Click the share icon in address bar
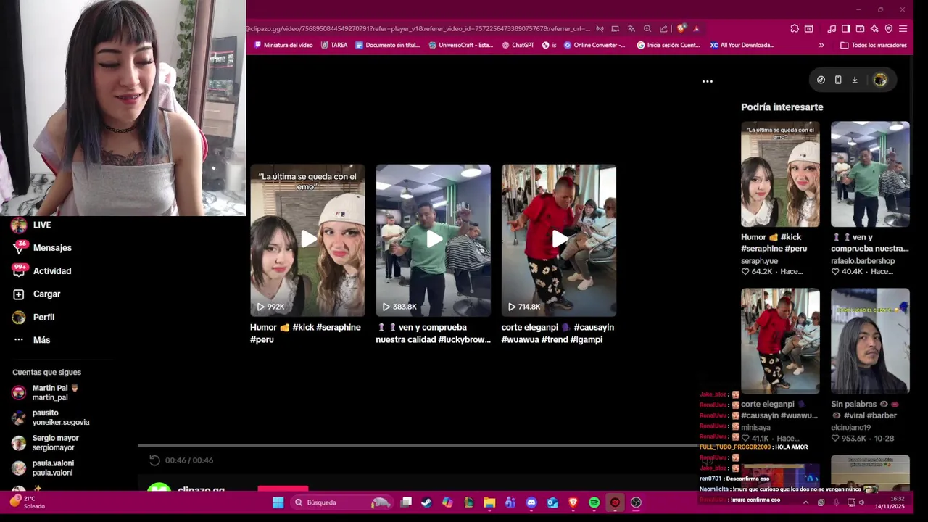Screen dimensions: 928x522 663,29
